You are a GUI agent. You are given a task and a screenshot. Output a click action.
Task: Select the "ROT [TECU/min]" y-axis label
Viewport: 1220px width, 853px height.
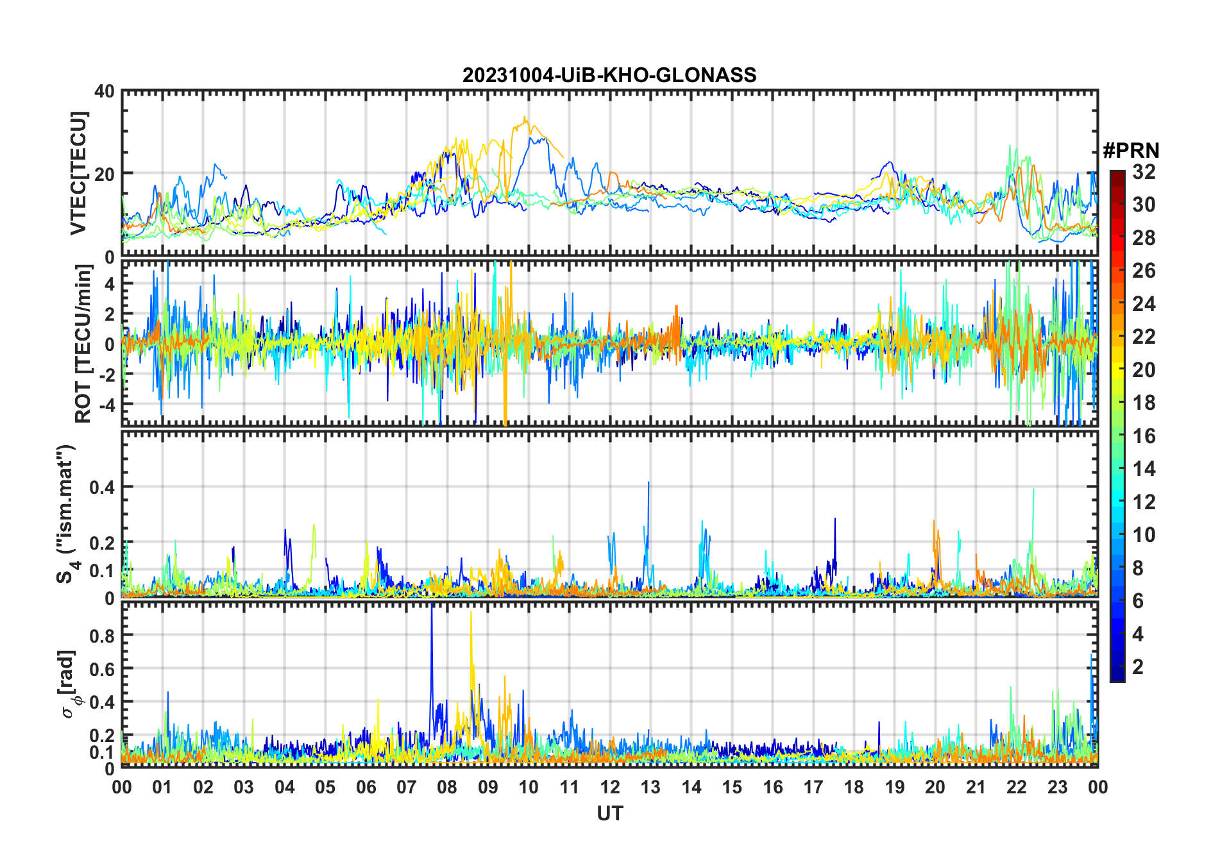click(x=83, y=343)
